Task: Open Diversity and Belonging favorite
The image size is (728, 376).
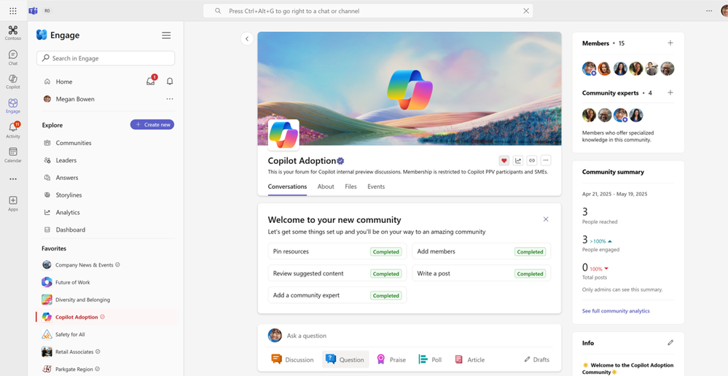Action: pos(82,299)
